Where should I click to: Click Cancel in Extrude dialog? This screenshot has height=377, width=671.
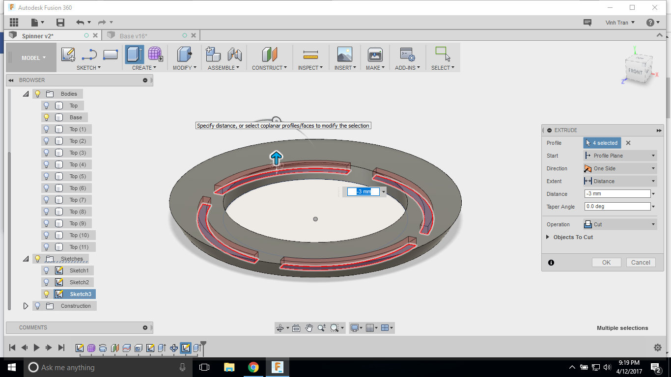[x=641, y=263]
